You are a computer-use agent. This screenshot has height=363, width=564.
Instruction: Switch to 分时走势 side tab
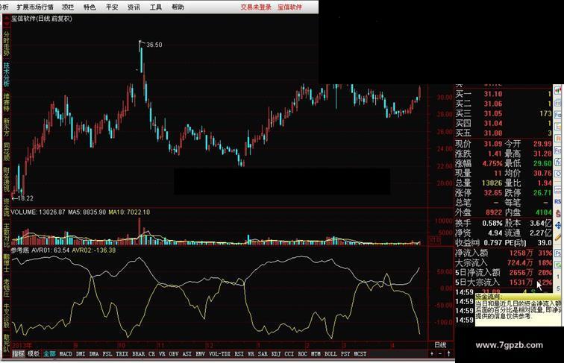(6, 43)
